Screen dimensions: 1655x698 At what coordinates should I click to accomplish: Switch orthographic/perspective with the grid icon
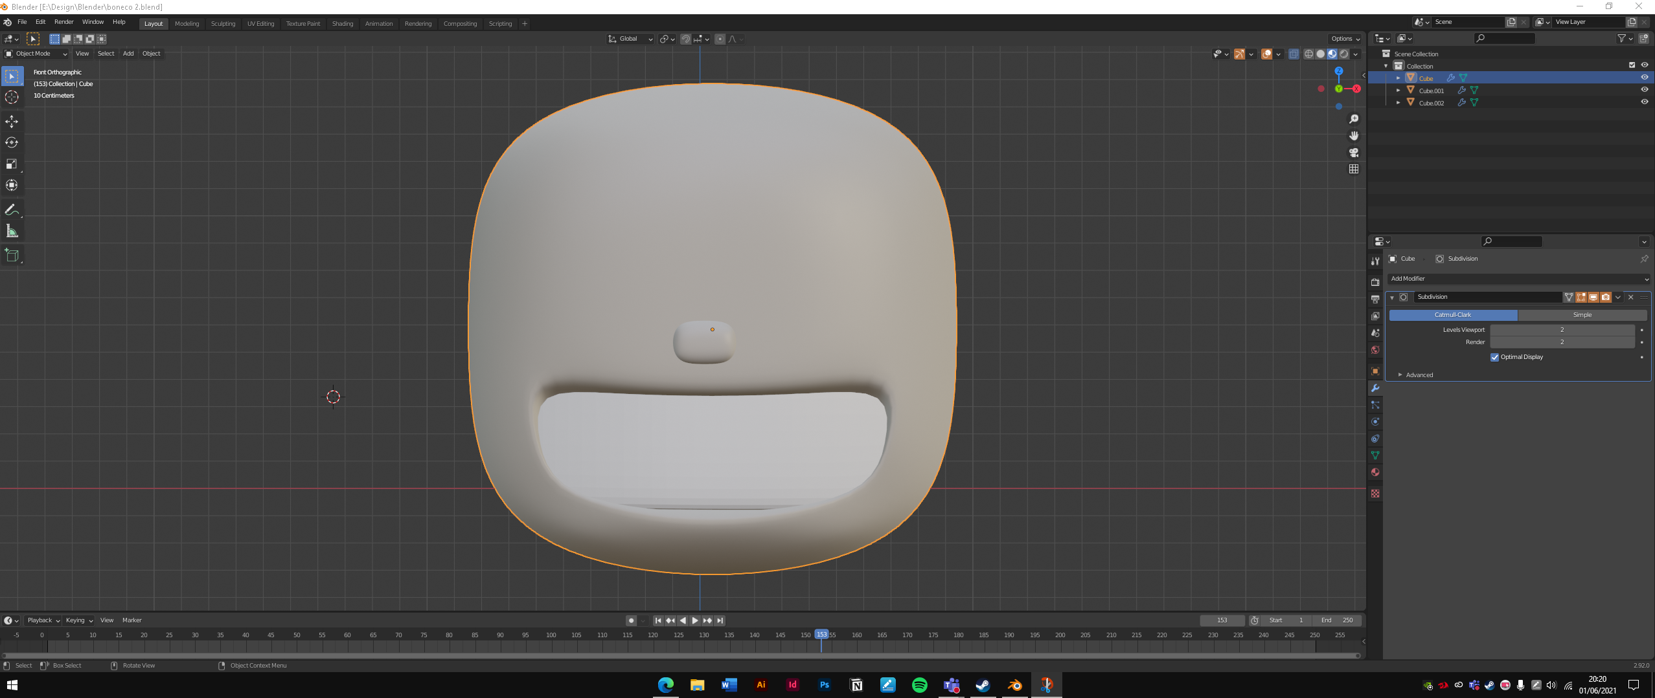pos(1354,169)
